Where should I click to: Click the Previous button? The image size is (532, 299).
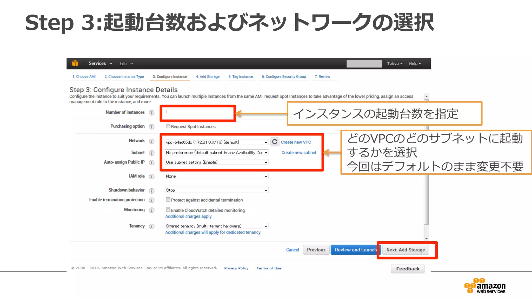click(x=316, y=250)
